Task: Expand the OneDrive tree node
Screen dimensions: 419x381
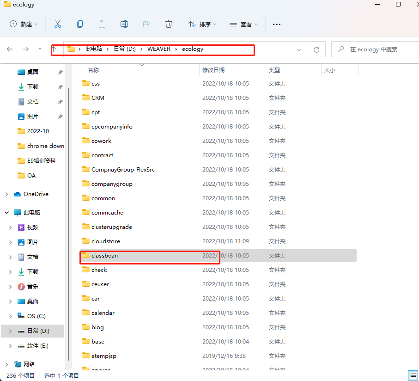Action: point(7,194)
